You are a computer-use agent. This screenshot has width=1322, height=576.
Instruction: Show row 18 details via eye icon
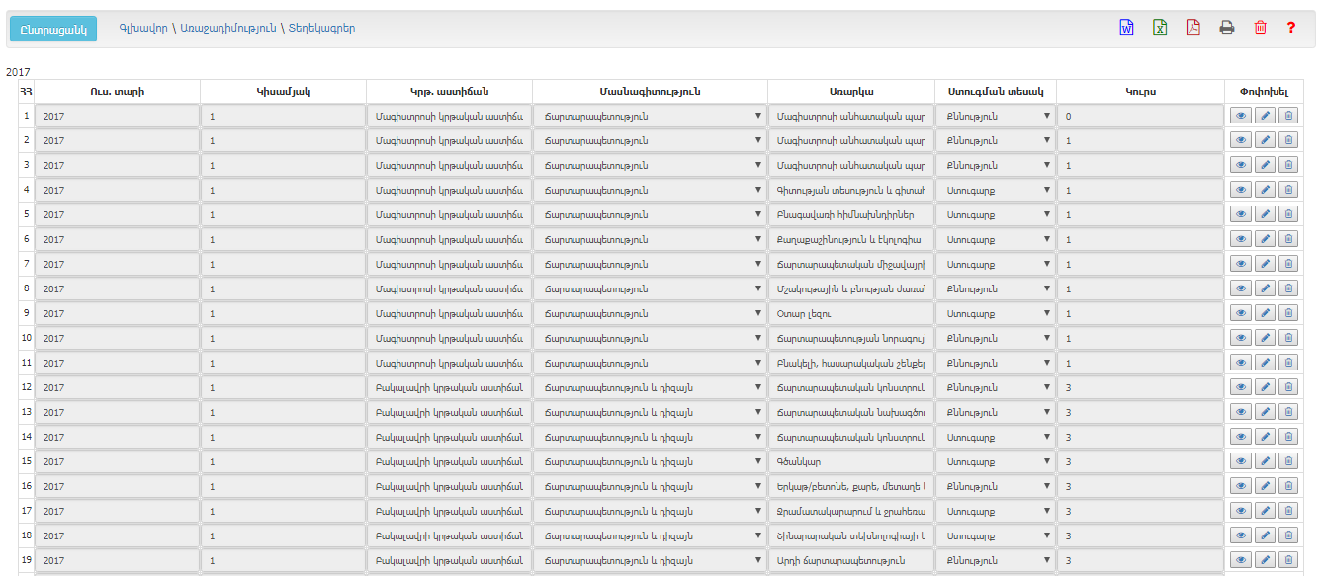(1241, 535)
